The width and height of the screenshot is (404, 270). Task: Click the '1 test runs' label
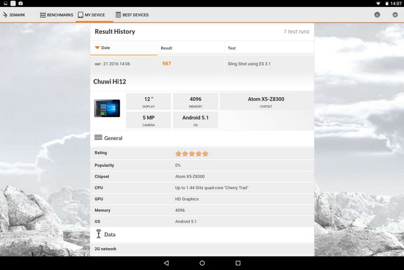coord(296,31)
